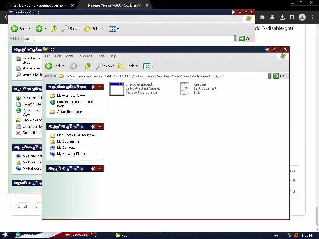The width and height of the screenshot is (319, 239).
Task: Click Up icon in Windows XP (E:) window
Action: pyautogui.click(x=54, y=29)
